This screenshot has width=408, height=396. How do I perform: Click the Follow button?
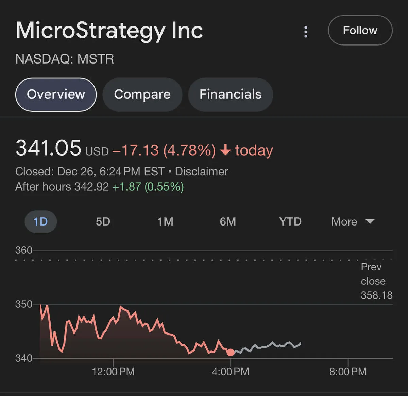(x=360, y=30)
